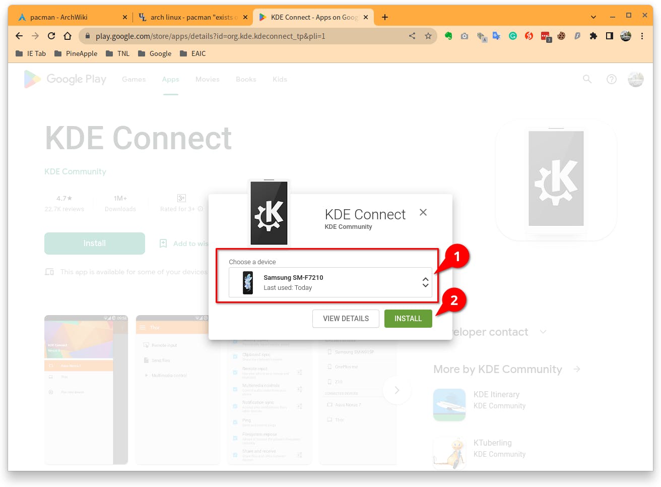
Task: Open the IE Tab bookmarks folder
Action: [x=31, y=53]
